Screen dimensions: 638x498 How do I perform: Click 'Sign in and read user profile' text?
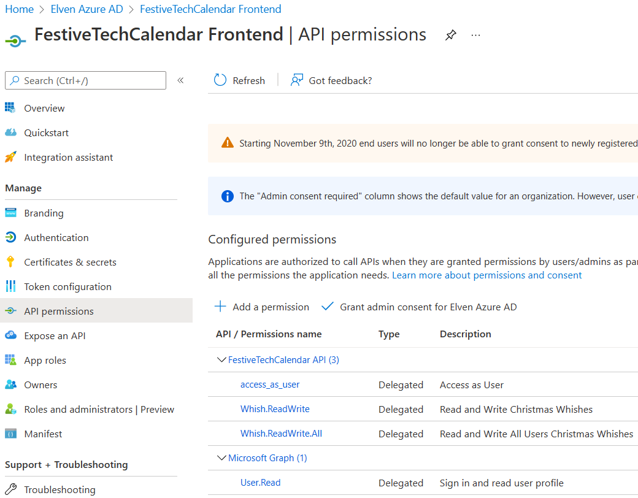[x=501, y=483]
